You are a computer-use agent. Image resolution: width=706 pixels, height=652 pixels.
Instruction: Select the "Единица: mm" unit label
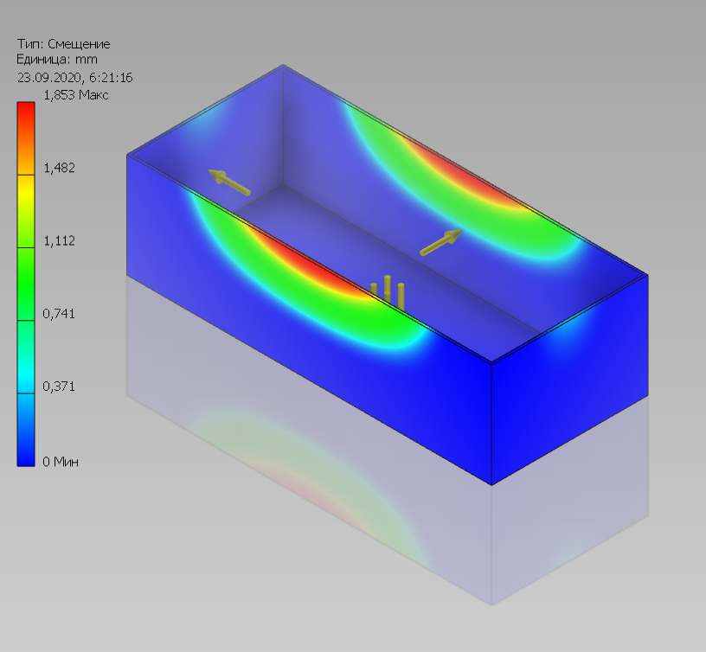57,60
